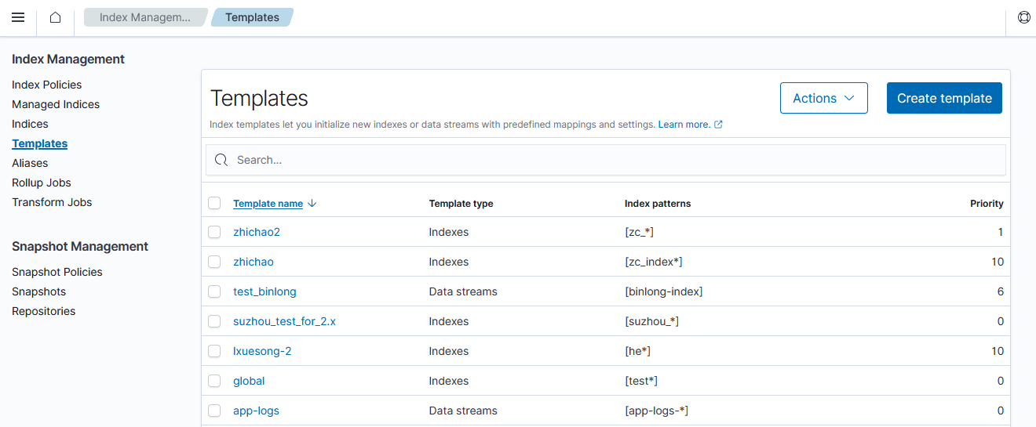Open the test_binlong template

click(264, 291)
